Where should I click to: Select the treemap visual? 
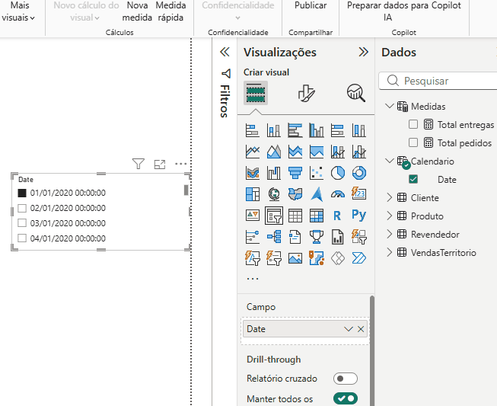(x=253, y=194)
